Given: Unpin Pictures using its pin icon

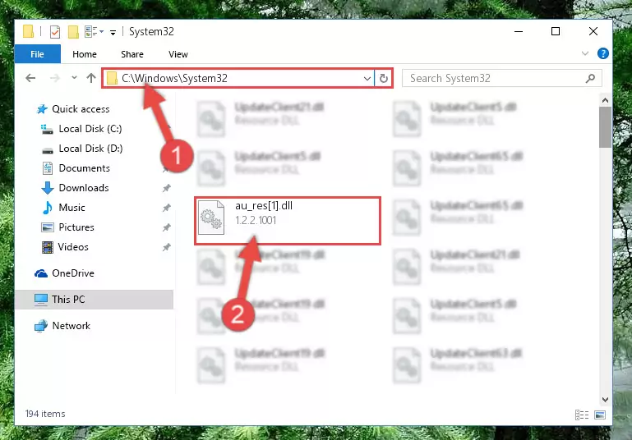Looking at the screenshot, I should 167,227.
